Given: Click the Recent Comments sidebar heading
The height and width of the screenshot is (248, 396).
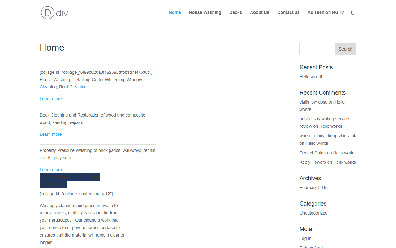Looking at the screenshot, I should pos(323,93).
